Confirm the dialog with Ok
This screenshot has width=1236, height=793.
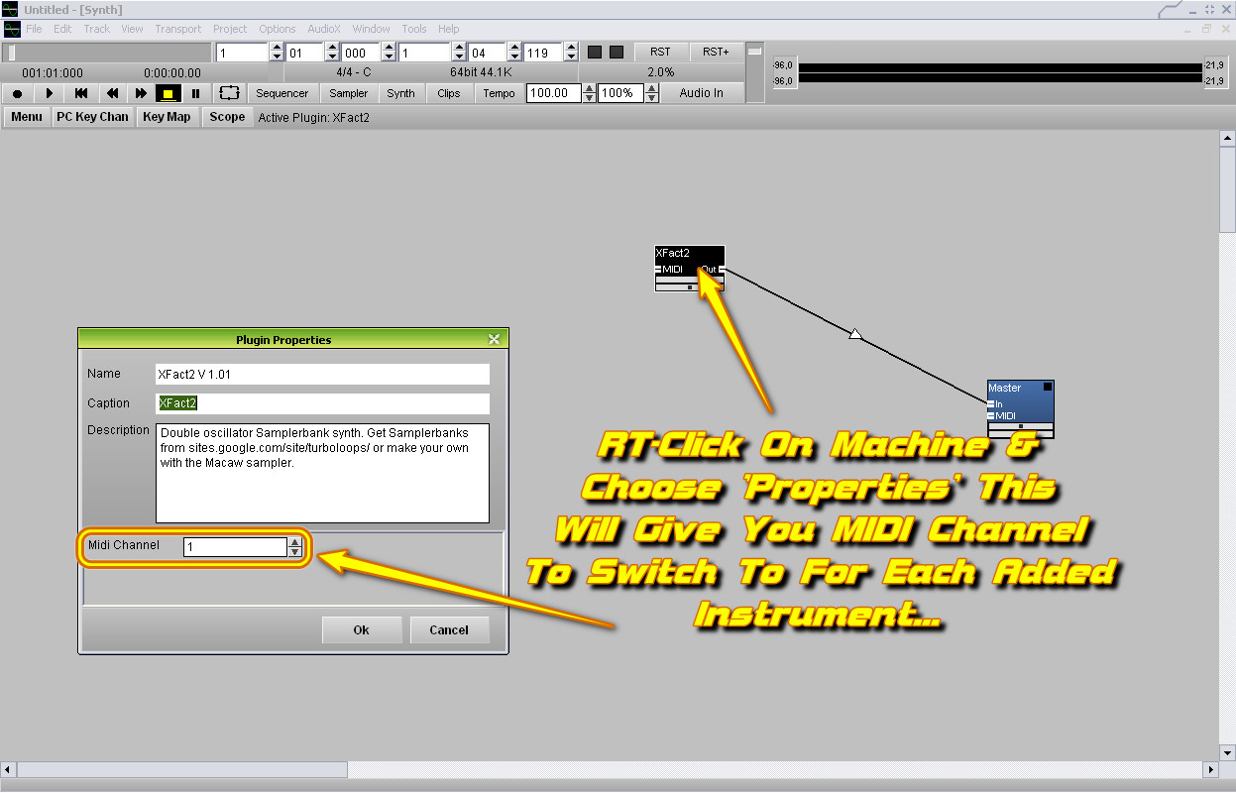(362, 629)
